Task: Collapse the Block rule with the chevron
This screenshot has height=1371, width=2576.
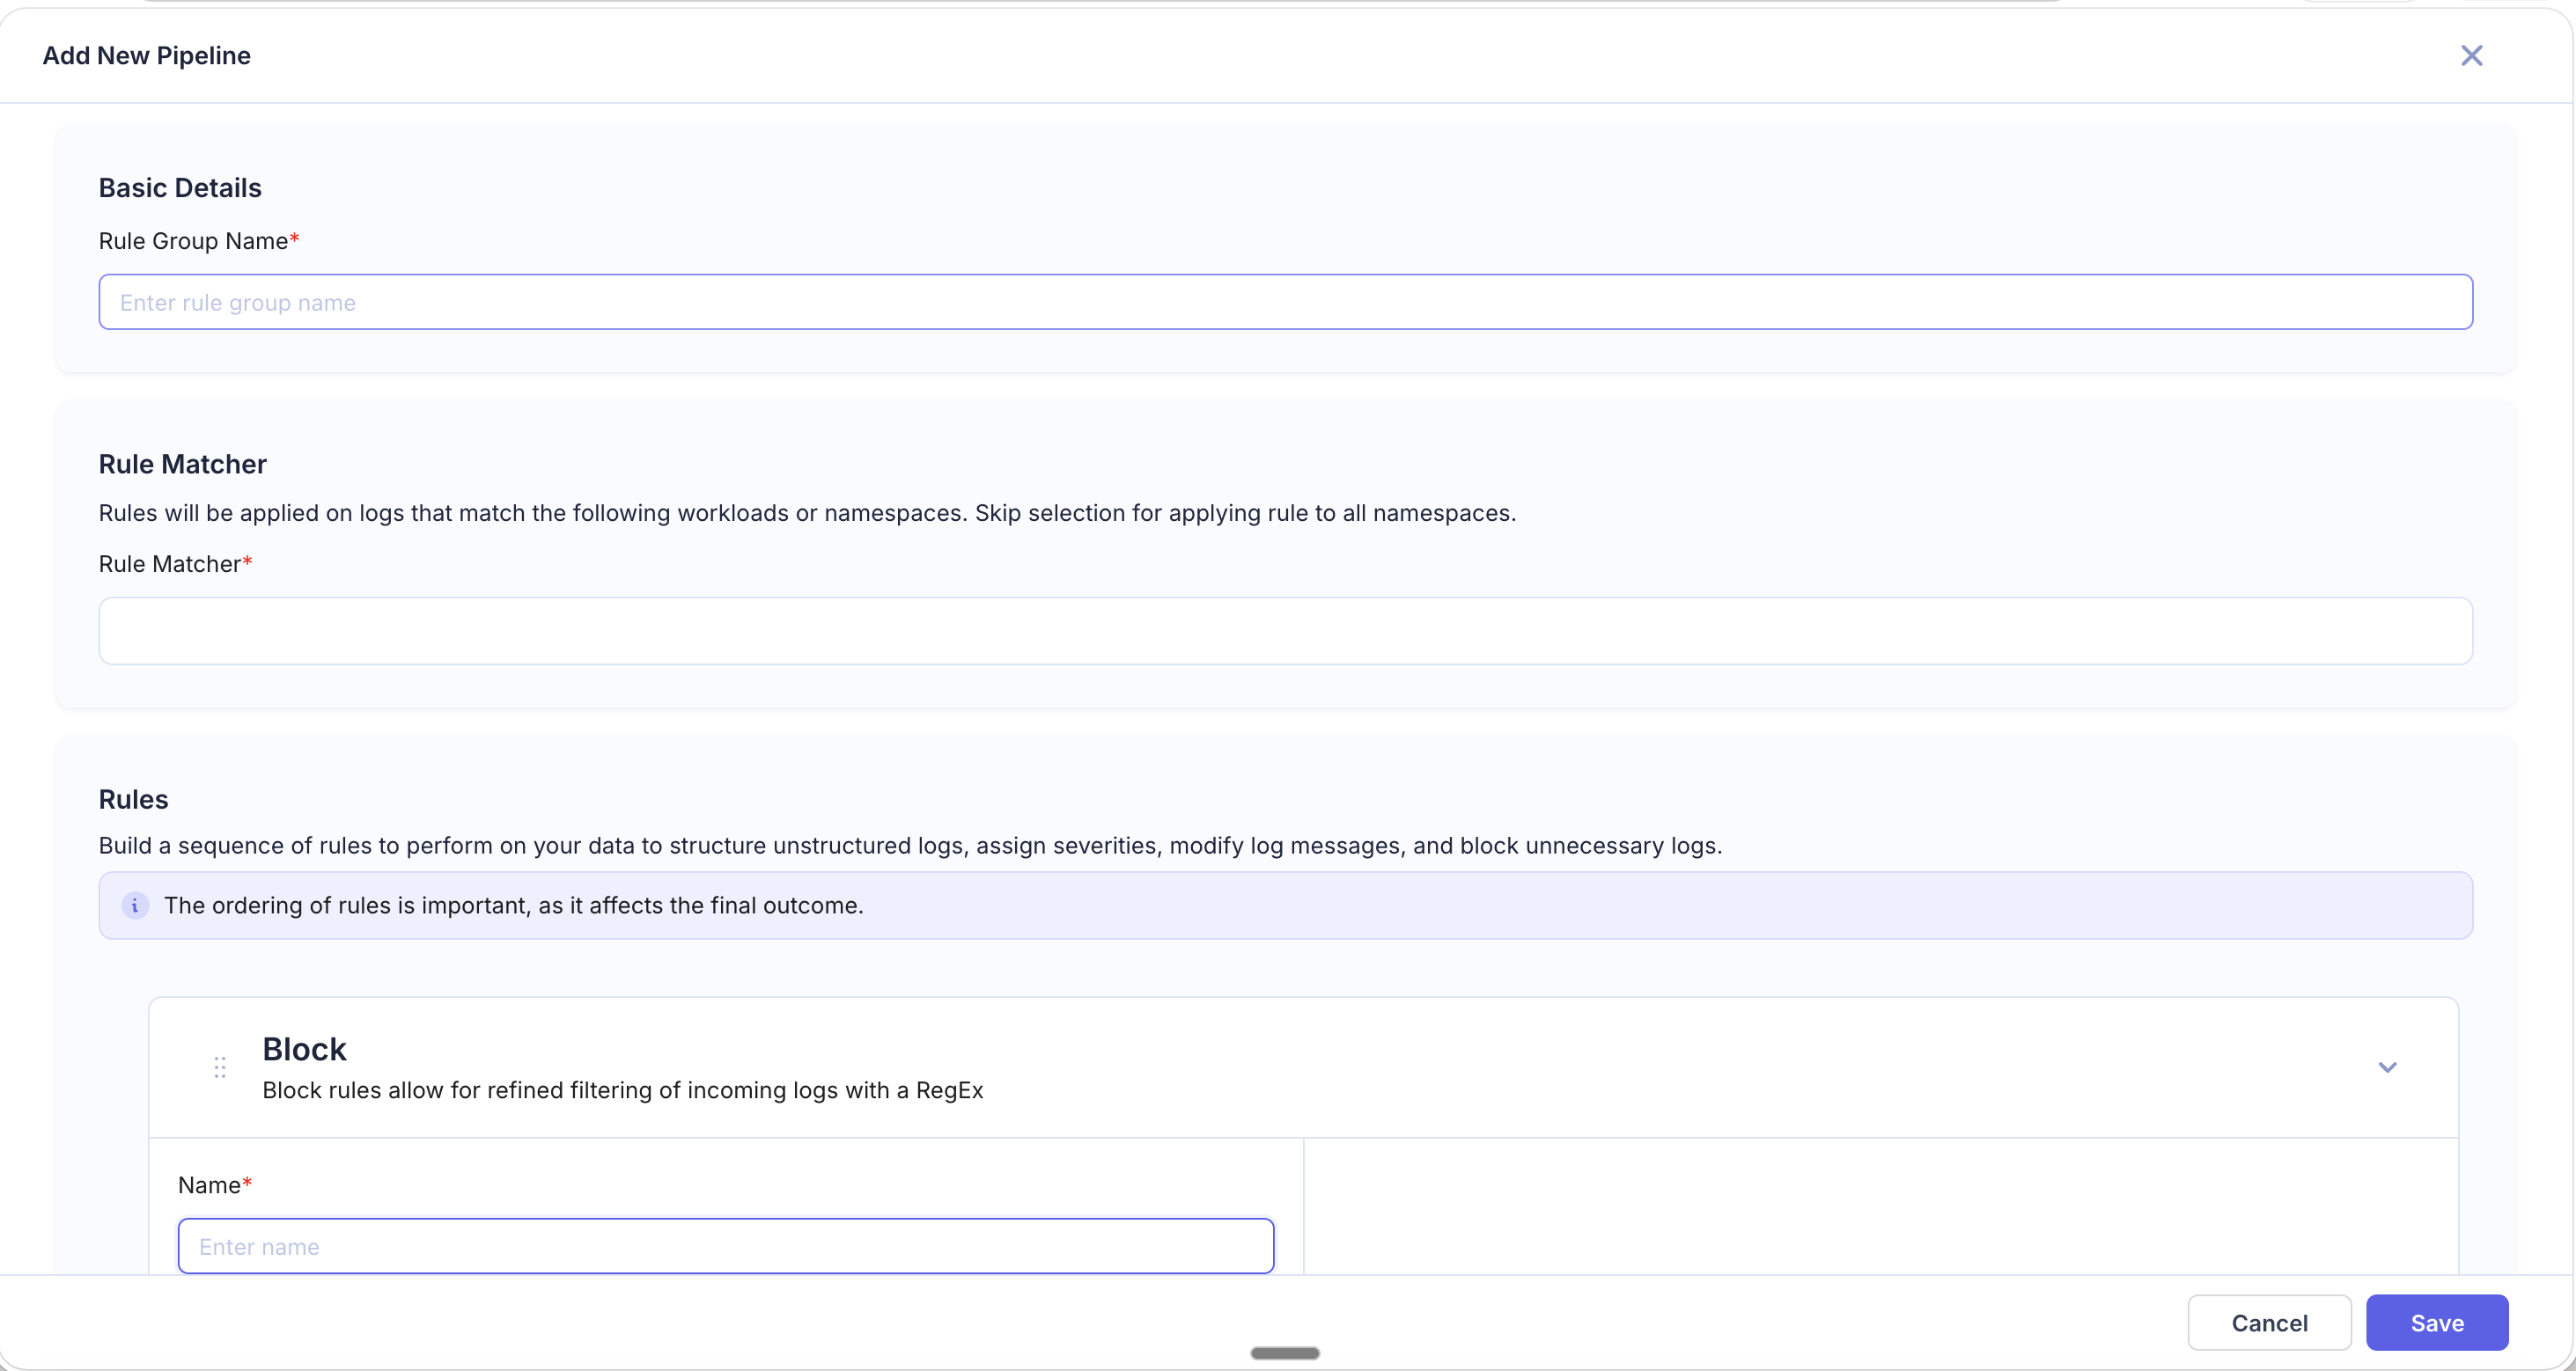Action: [x=2387, y=1067]
